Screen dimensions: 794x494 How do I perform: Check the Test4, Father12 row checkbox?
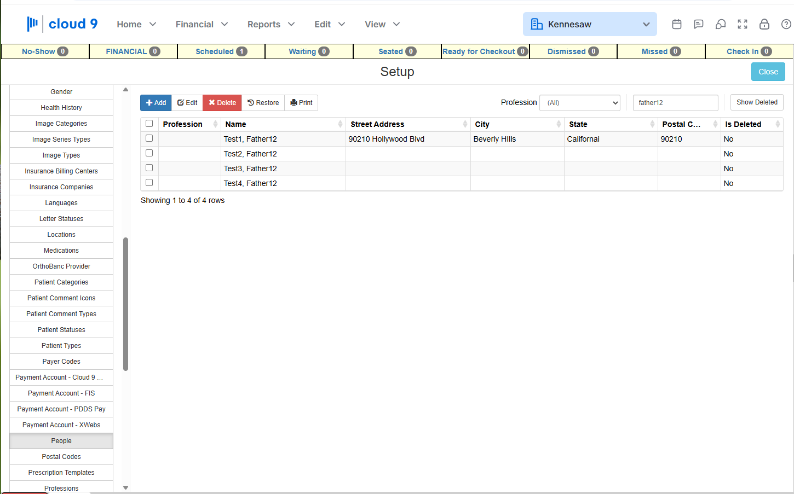(149, 183)
